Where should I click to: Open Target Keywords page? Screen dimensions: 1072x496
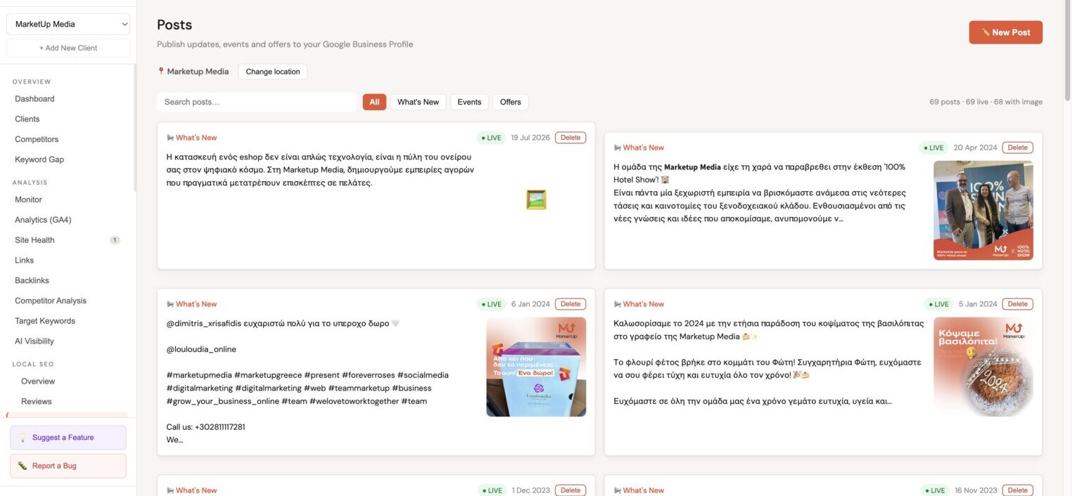pyautogui.click(x=45, y=321)
